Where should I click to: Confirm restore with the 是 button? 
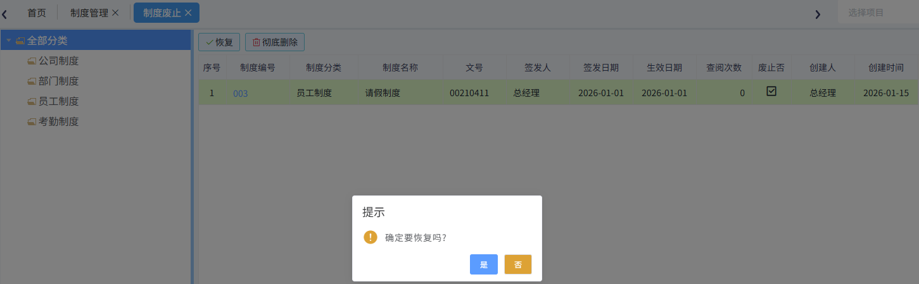click(x=483, y=264)
